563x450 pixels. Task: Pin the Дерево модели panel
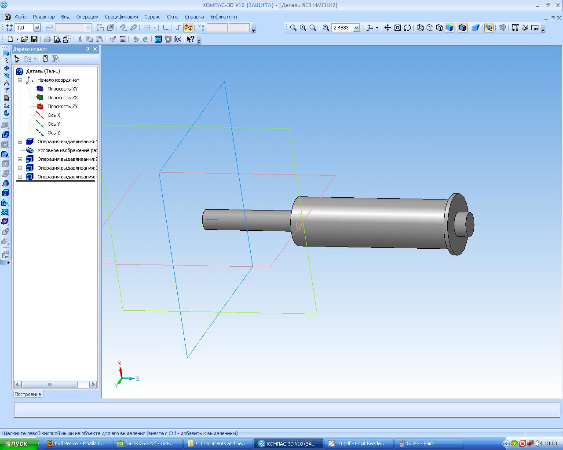(x=88, y=49)
